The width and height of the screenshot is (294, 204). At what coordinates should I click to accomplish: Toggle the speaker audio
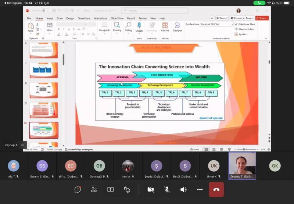click(183, 189)
